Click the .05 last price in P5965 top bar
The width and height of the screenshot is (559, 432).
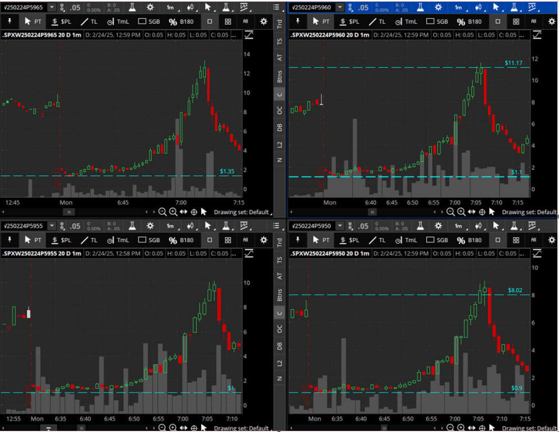click(x=75, y=7)
